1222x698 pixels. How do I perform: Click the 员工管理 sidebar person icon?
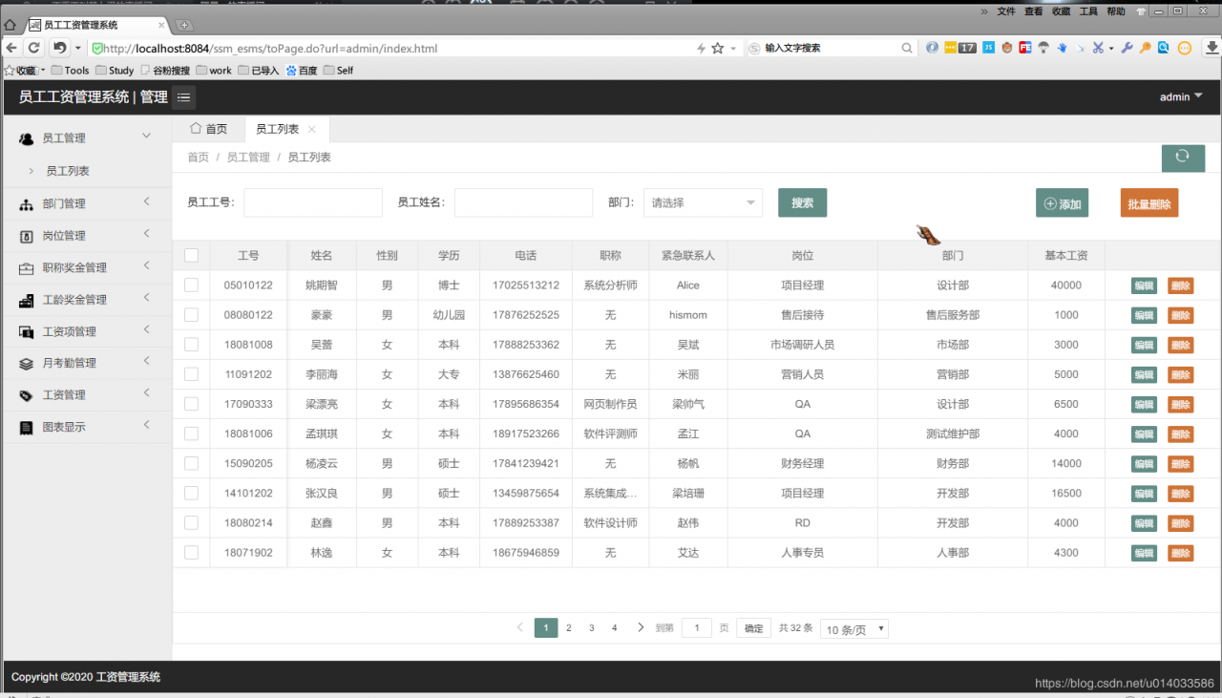(x=27, y=138)
